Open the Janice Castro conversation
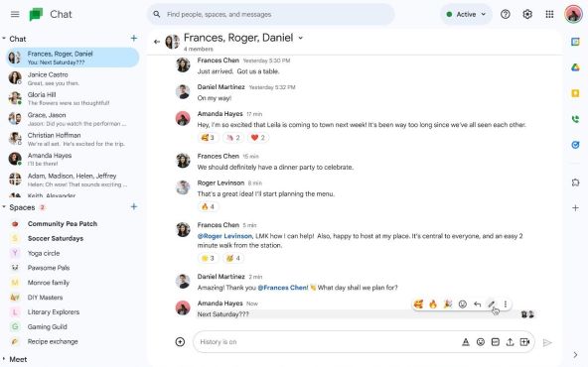 [73, 78]
